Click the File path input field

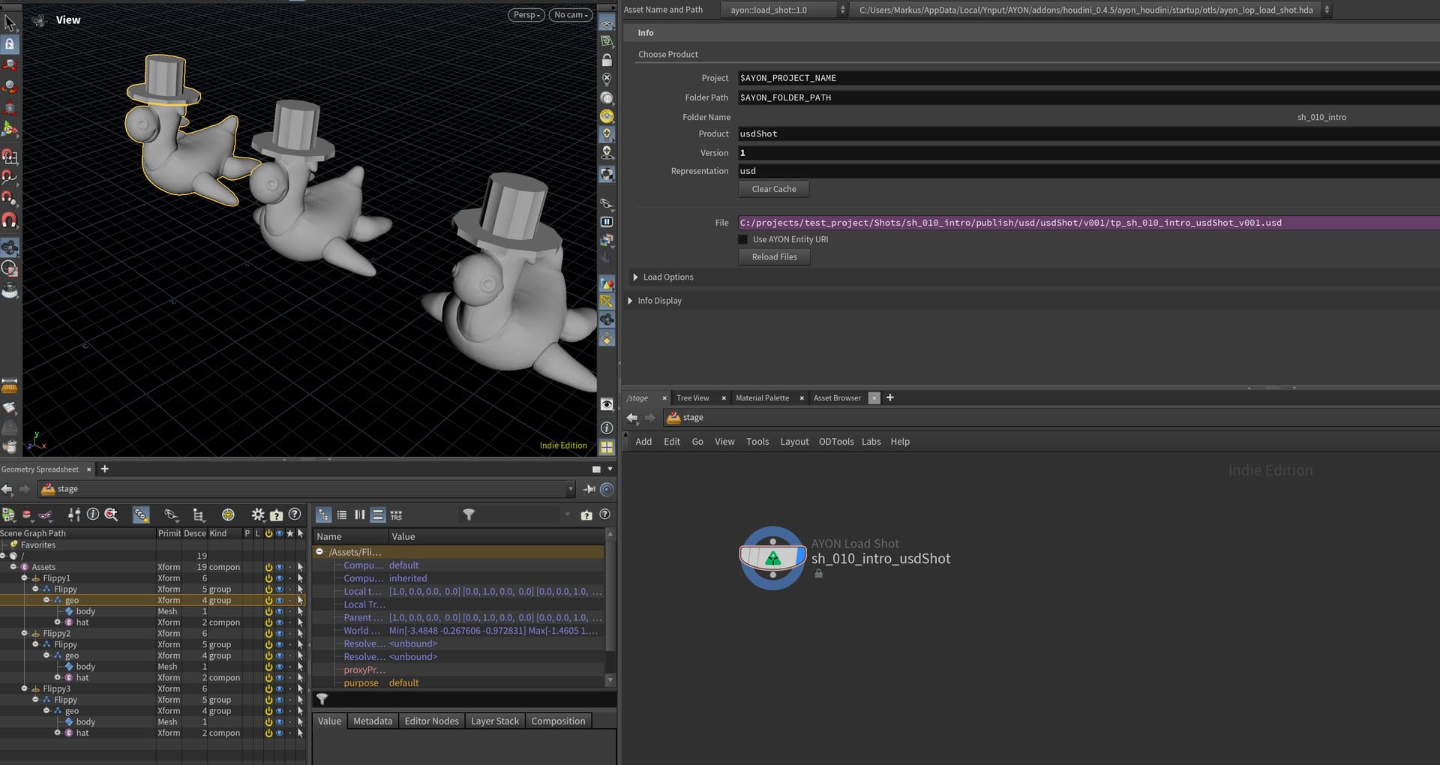click(1089, 223)
